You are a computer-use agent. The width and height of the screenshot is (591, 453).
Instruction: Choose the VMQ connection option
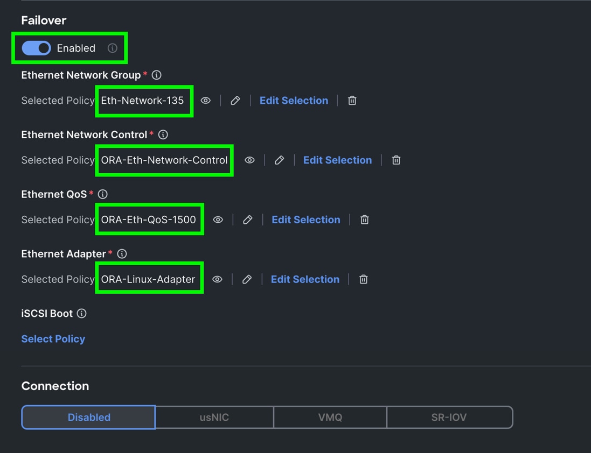point(330,417)
